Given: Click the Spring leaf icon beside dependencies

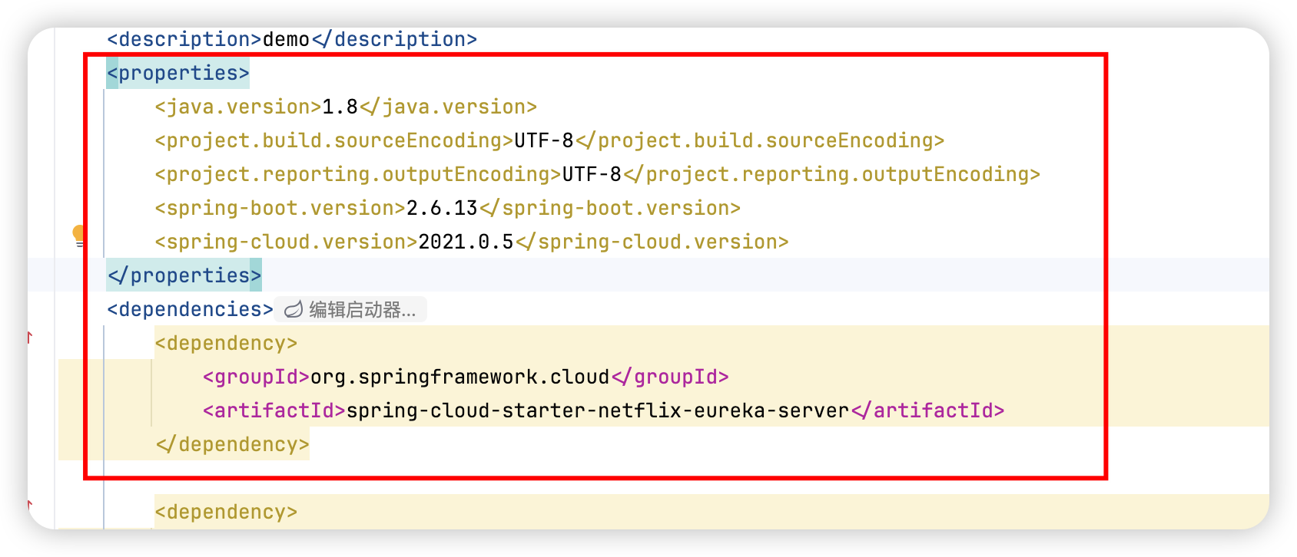Looking at the screenshot, I should (294, 310).
